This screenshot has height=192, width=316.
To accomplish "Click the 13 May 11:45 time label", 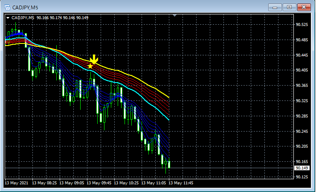I will 181,183.
